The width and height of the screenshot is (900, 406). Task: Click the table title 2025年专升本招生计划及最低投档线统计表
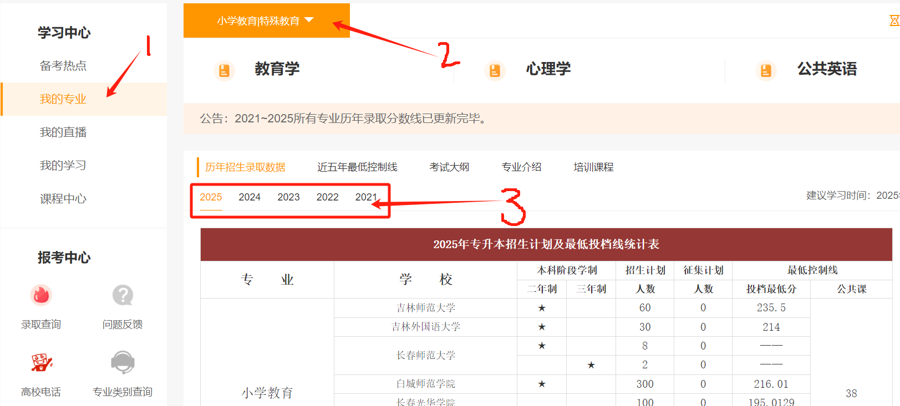(x=546, y=244)
